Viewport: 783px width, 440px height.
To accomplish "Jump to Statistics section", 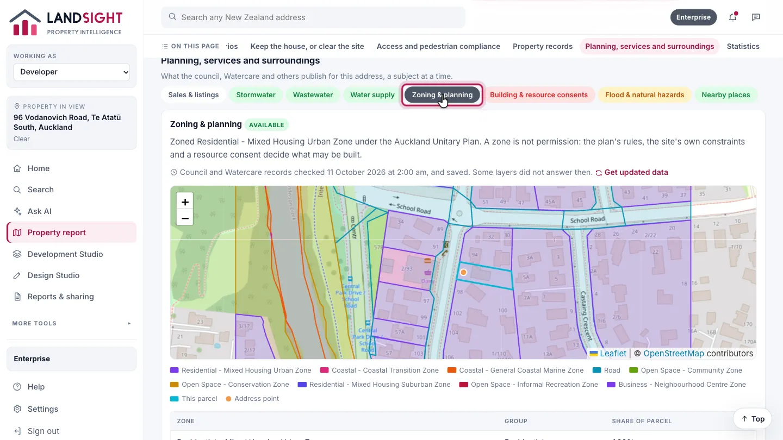I will [x=743, y=46].
